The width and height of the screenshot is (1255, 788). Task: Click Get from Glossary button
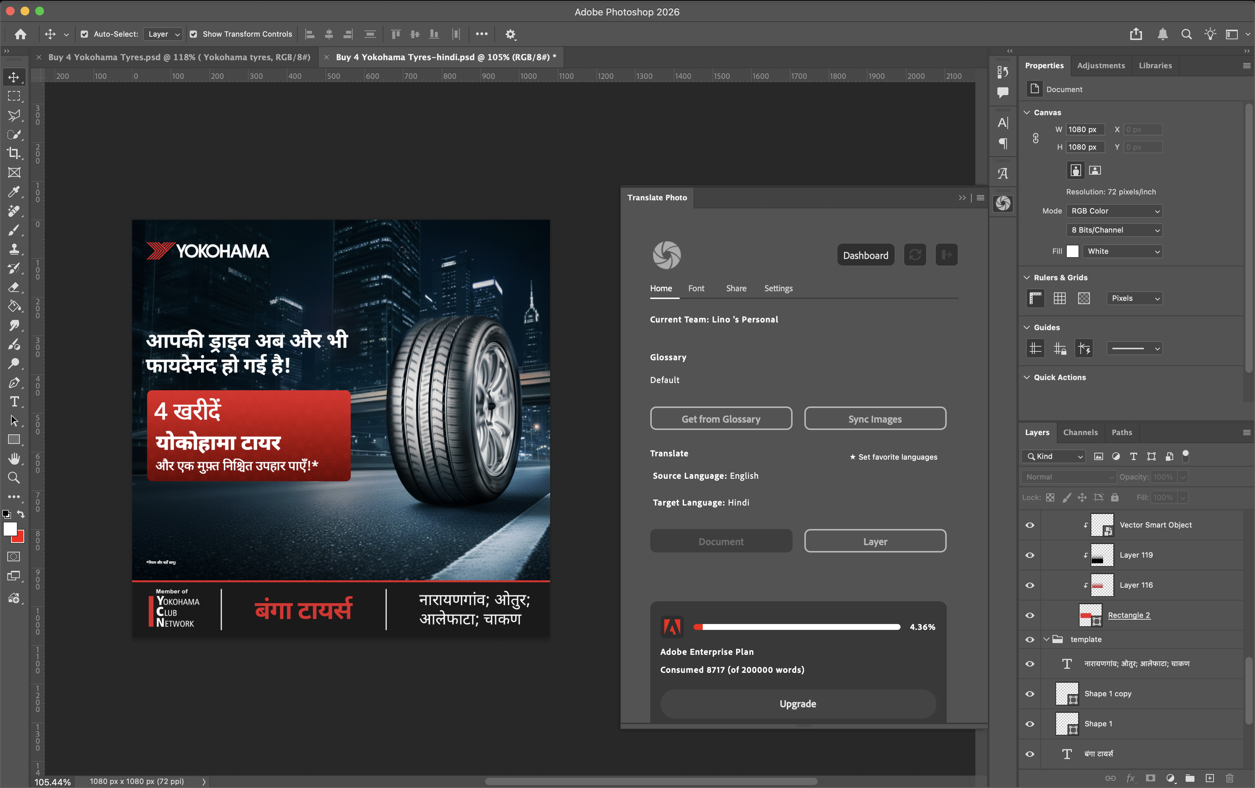[721, 419]
